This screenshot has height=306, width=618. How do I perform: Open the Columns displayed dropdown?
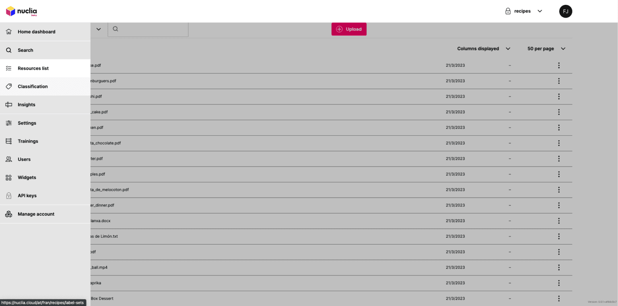click(x=483, y=49)
